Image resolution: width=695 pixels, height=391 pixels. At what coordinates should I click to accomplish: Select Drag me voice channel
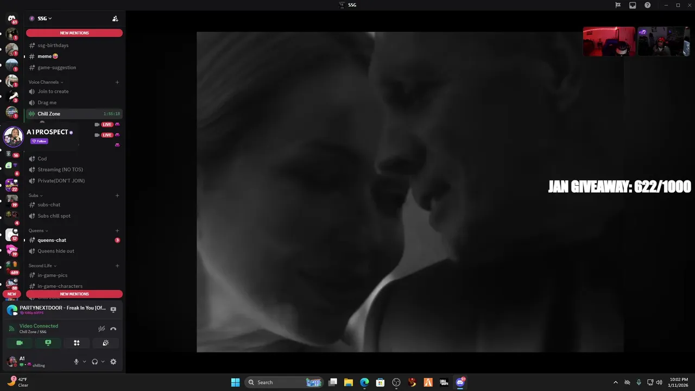74,102
